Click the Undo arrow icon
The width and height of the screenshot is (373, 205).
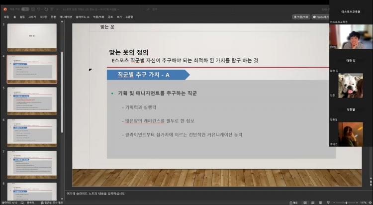point(39,9)
